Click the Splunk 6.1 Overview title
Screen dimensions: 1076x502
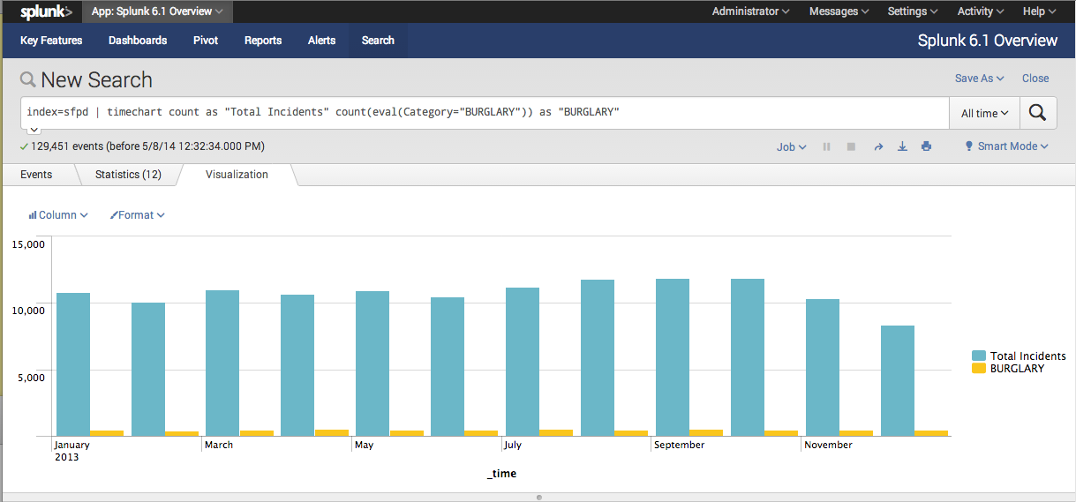[987, 41]
